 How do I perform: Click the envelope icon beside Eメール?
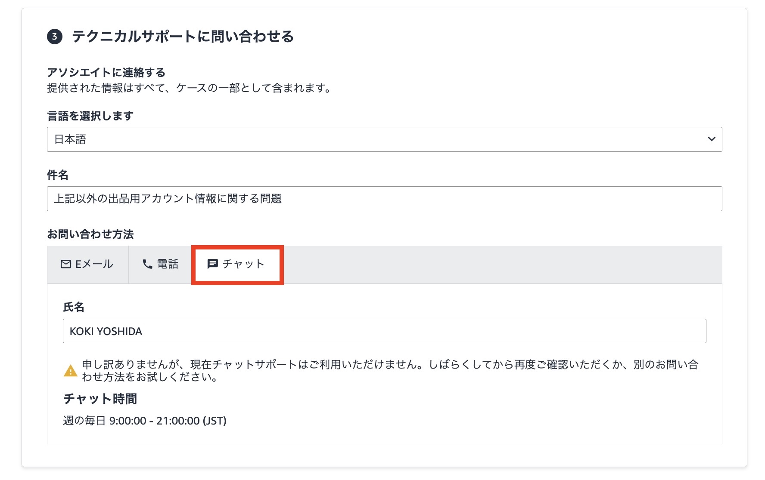[66, 264]
